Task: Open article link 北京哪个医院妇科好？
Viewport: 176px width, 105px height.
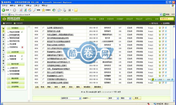Action: click(55, 28)
